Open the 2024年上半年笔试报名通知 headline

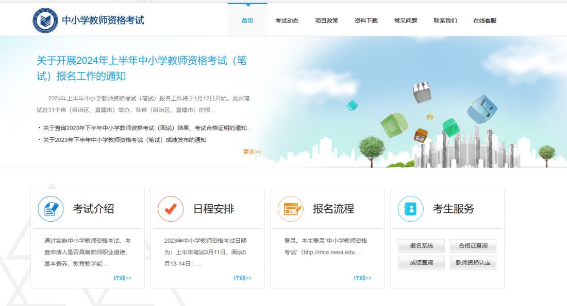point(142,68)
